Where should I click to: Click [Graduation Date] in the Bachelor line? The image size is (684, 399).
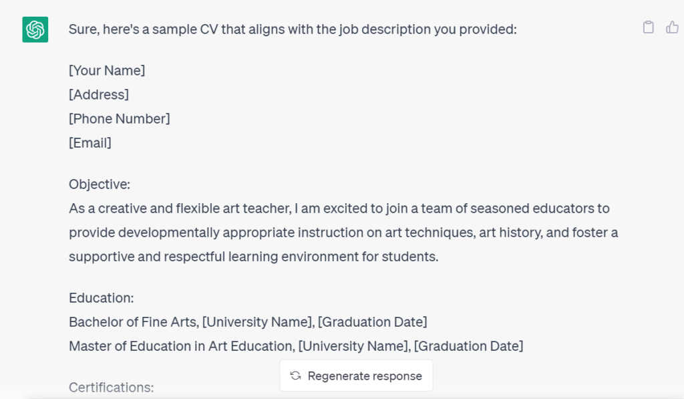coord(372,321)
